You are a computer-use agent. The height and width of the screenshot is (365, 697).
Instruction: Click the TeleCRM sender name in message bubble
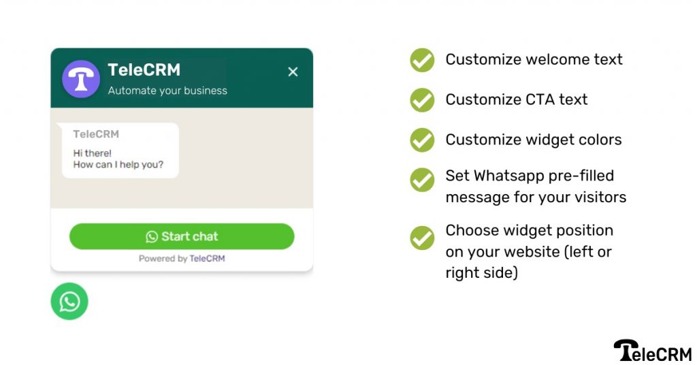96,134
